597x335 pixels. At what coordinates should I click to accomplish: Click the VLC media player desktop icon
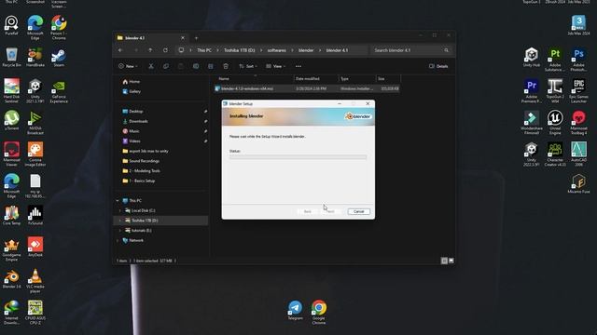(x=35, y=281)
